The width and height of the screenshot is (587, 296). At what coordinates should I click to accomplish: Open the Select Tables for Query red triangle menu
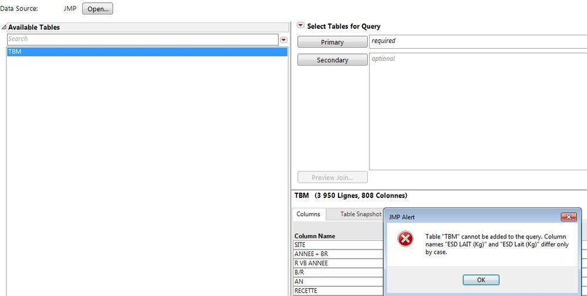(x=300, y=25)
